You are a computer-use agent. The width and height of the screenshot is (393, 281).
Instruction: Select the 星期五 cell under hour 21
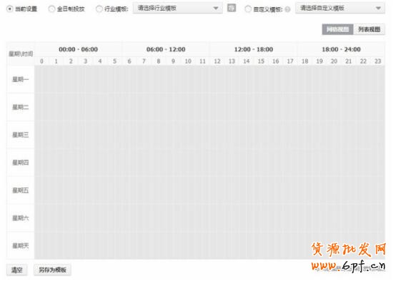pyautogui.click(x=349, y=190)
